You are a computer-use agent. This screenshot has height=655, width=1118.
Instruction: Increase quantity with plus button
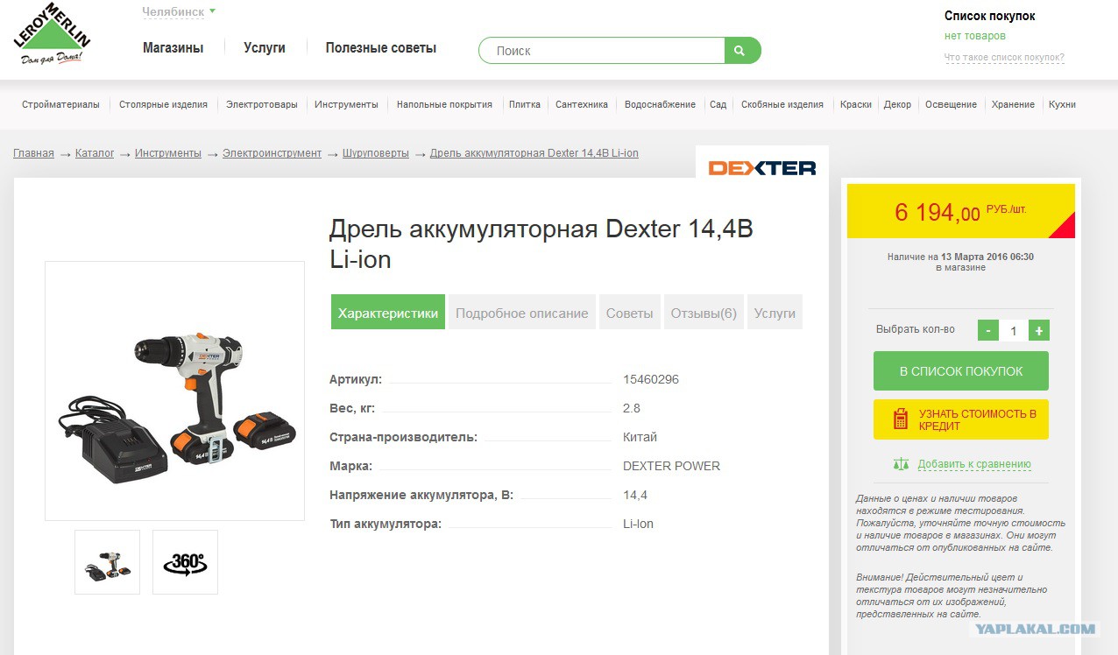[x=1039, y=330]
